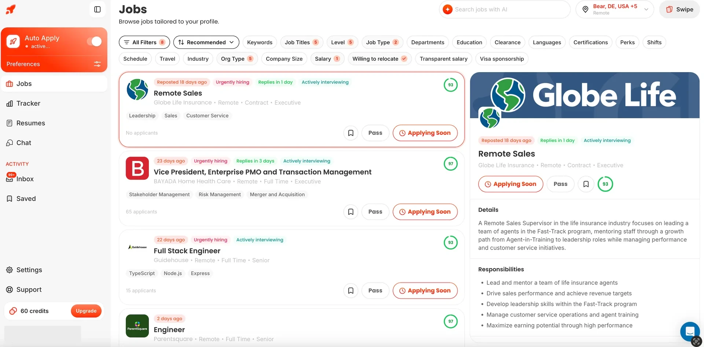Open the Travel filter

pyautogui.click(x=167, y=59)
